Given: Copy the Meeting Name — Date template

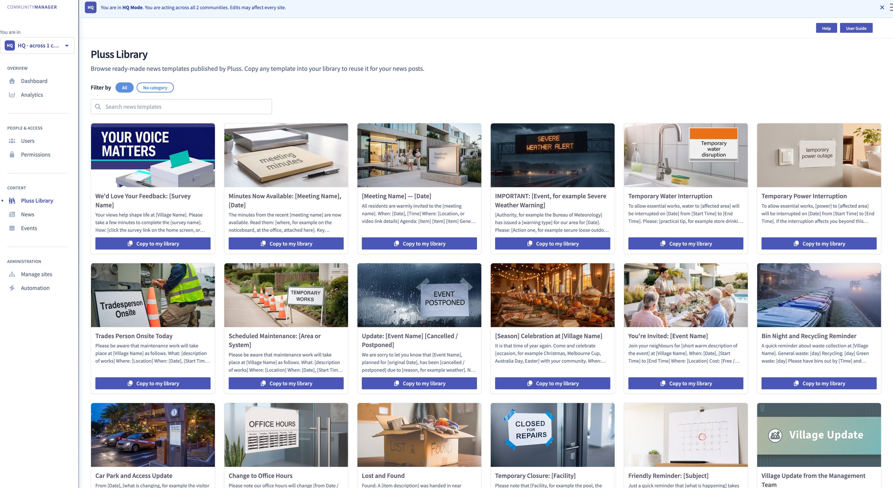Looking at the screenshot, I should coord(419,243).
